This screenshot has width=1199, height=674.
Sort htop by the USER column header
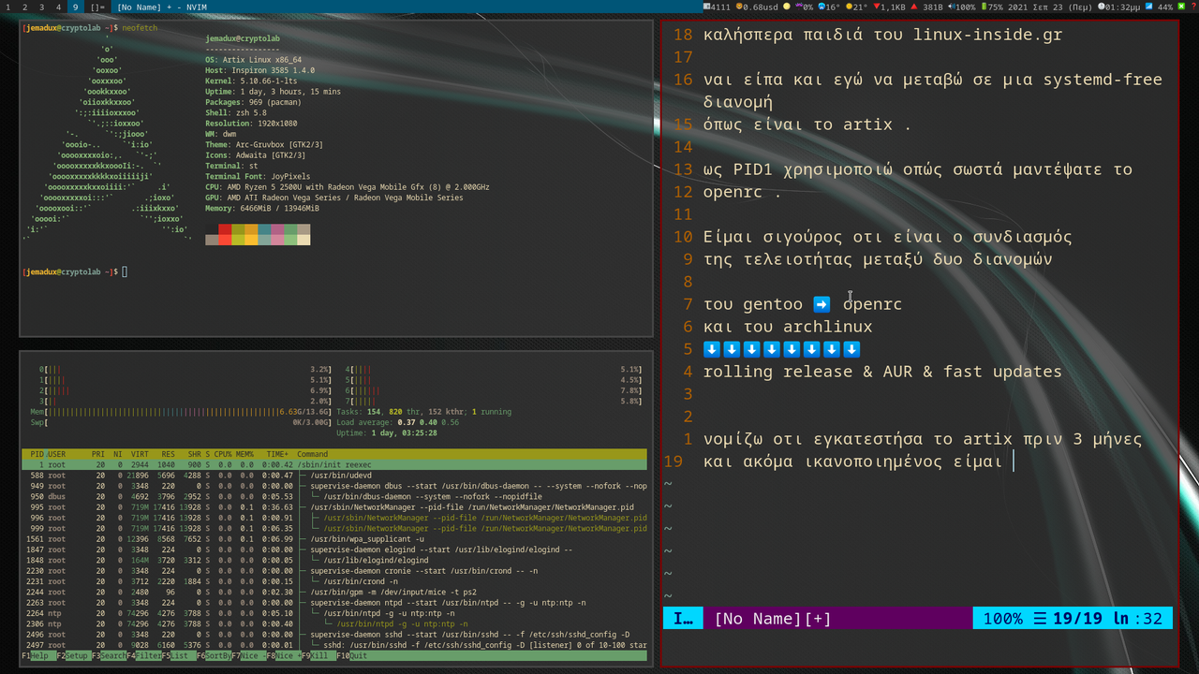pyautogui.click(x=57, y=454)
